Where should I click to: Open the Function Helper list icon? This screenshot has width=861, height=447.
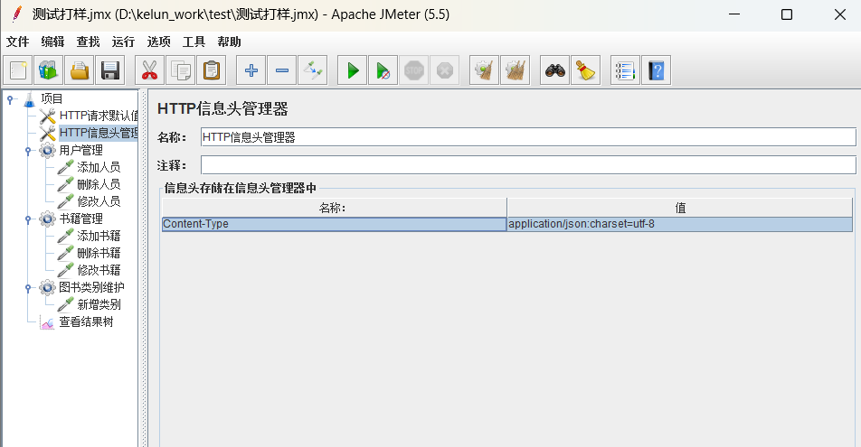coord(625,70)
